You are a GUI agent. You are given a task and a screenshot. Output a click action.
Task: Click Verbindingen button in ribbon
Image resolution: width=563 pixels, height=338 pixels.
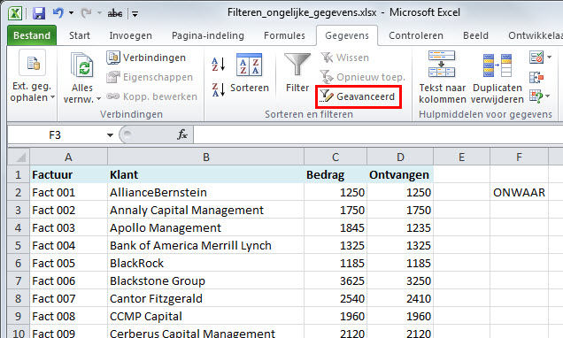click(x=146, y=58)
